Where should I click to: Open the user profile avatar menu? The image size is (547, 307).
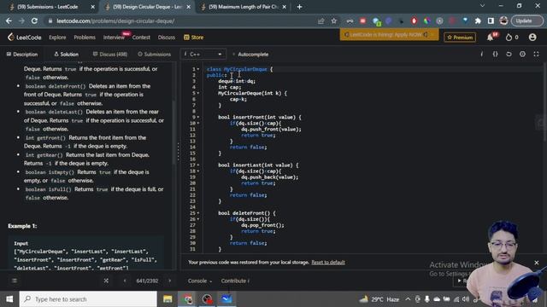pyautogui.click(x=532, y=37)
